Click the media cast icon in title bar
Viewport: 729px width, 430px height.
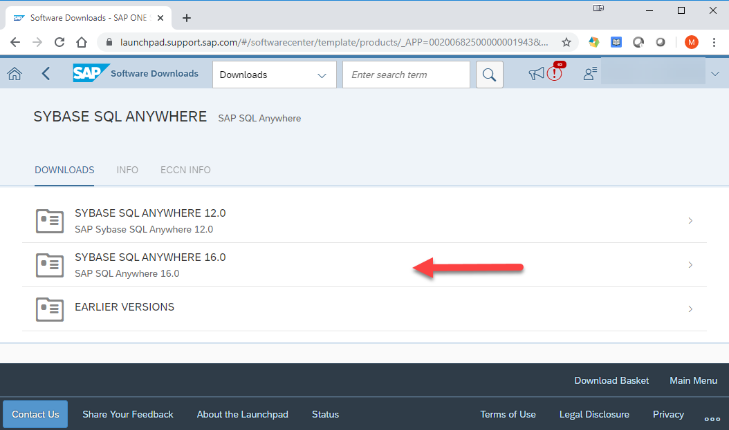598,8
